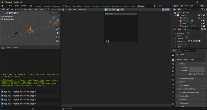This screenshot has width=207, height=110.
Task: Click the Add menu in 3D viewport header
Action: (x=36, y=9)
